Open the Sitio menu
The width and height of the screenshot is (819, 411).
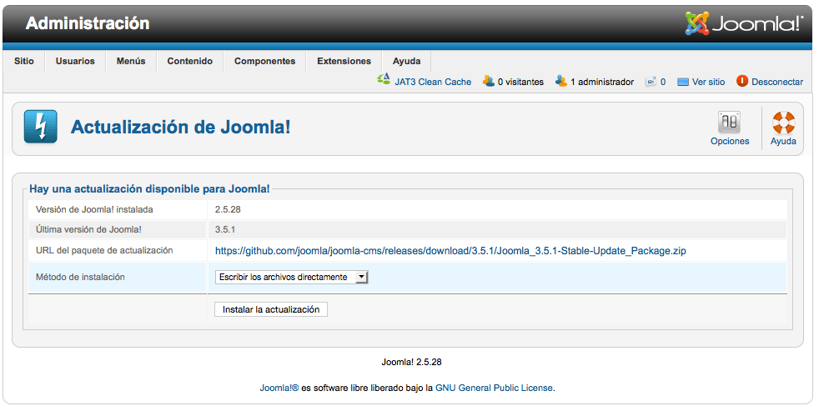[x=24, y=61]
